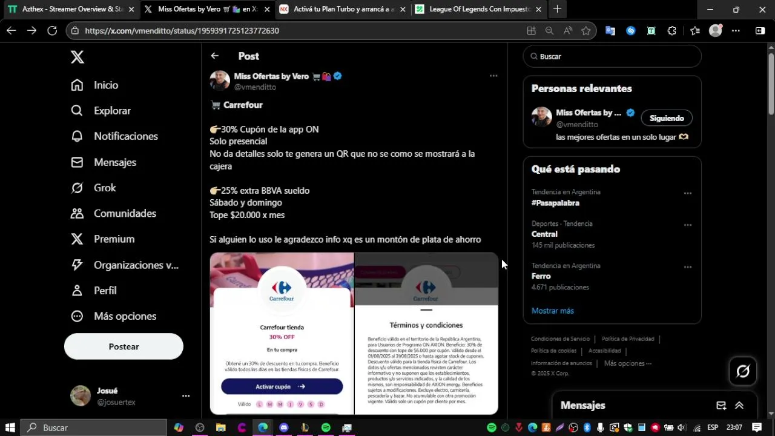Click the Siguiendo button

tap(667, 118)
